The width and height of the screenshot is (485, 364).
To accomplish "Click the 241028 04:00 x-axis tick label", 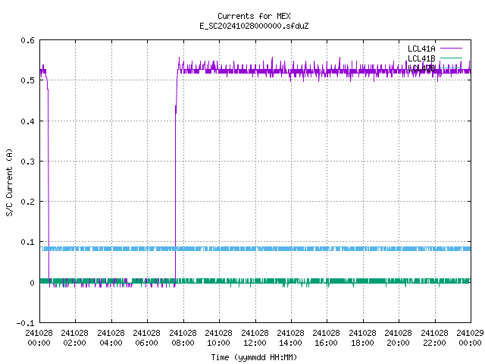I will (x=111, y=337).
